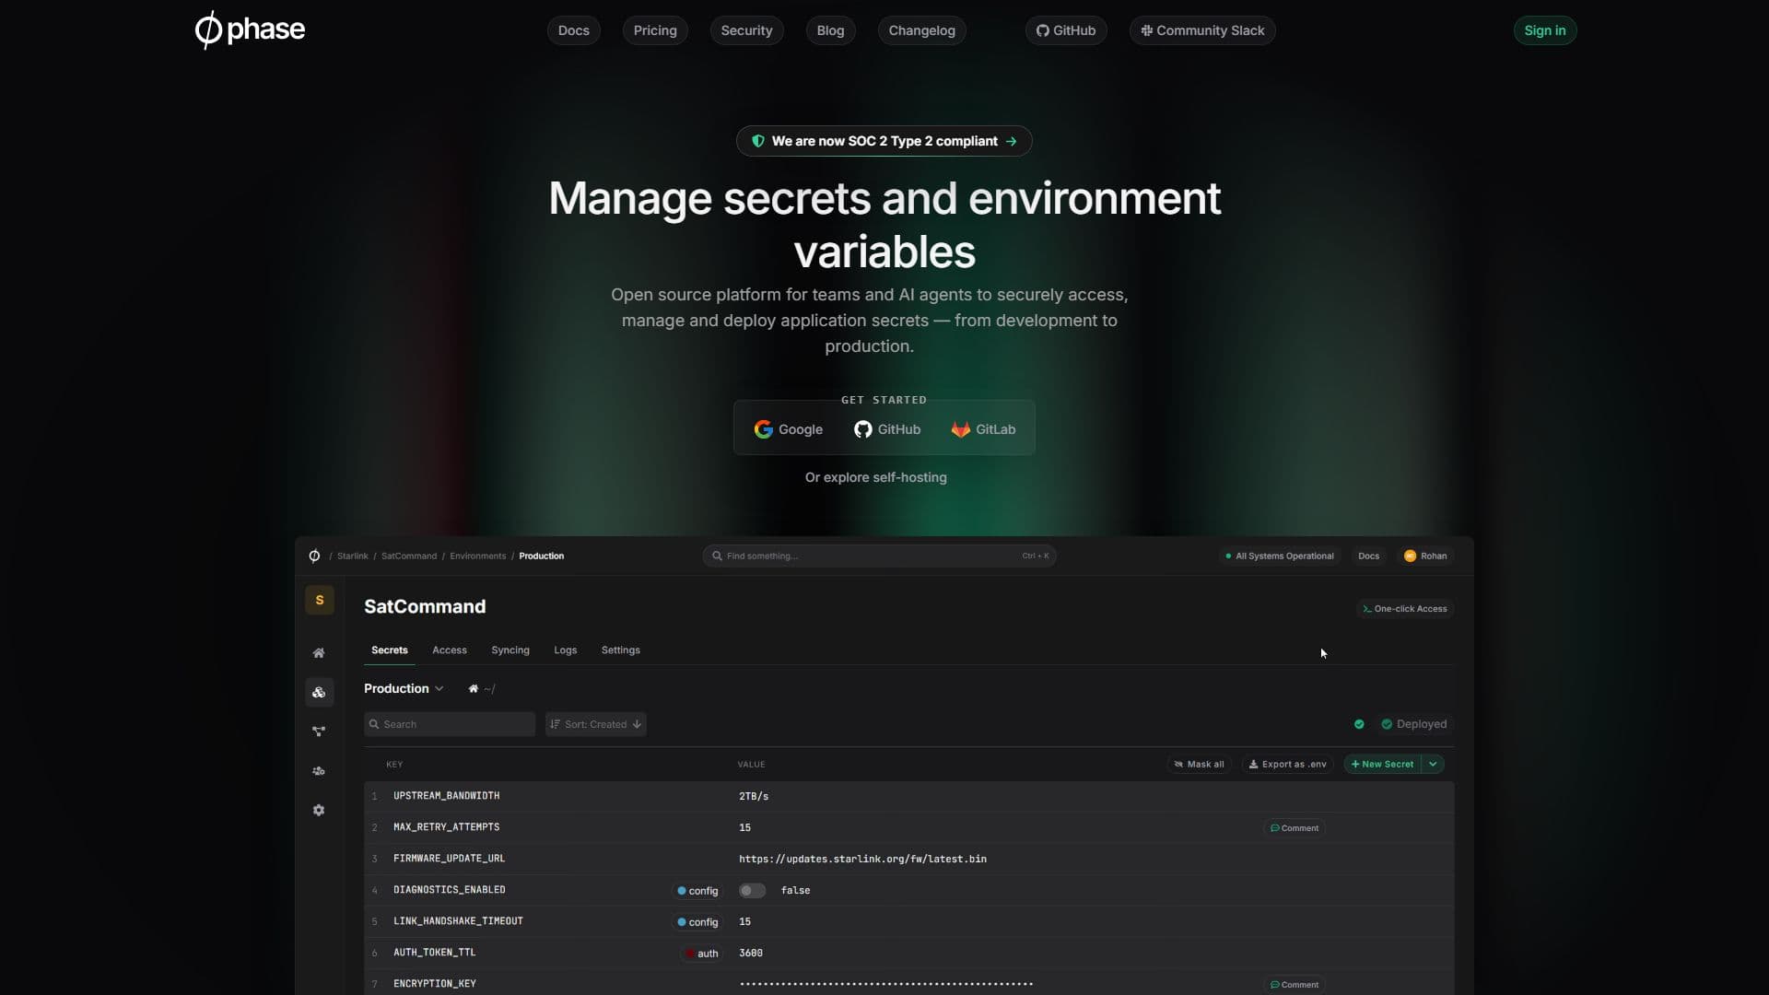Click the auth tag on the AUTH_TOKEN_TTL row
1769x995 pixels.
click(702, 954)
